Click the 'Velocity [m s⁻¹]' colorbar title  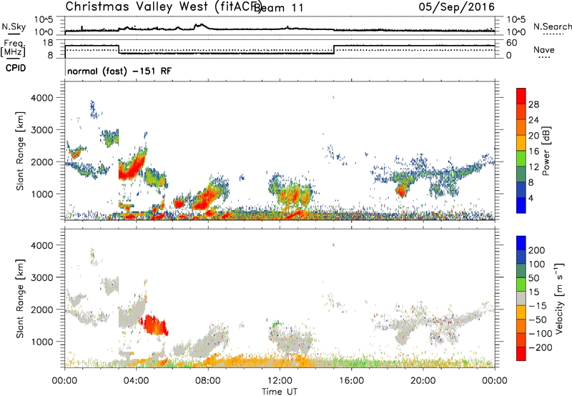pyautogui.click(x=558, y=299)
